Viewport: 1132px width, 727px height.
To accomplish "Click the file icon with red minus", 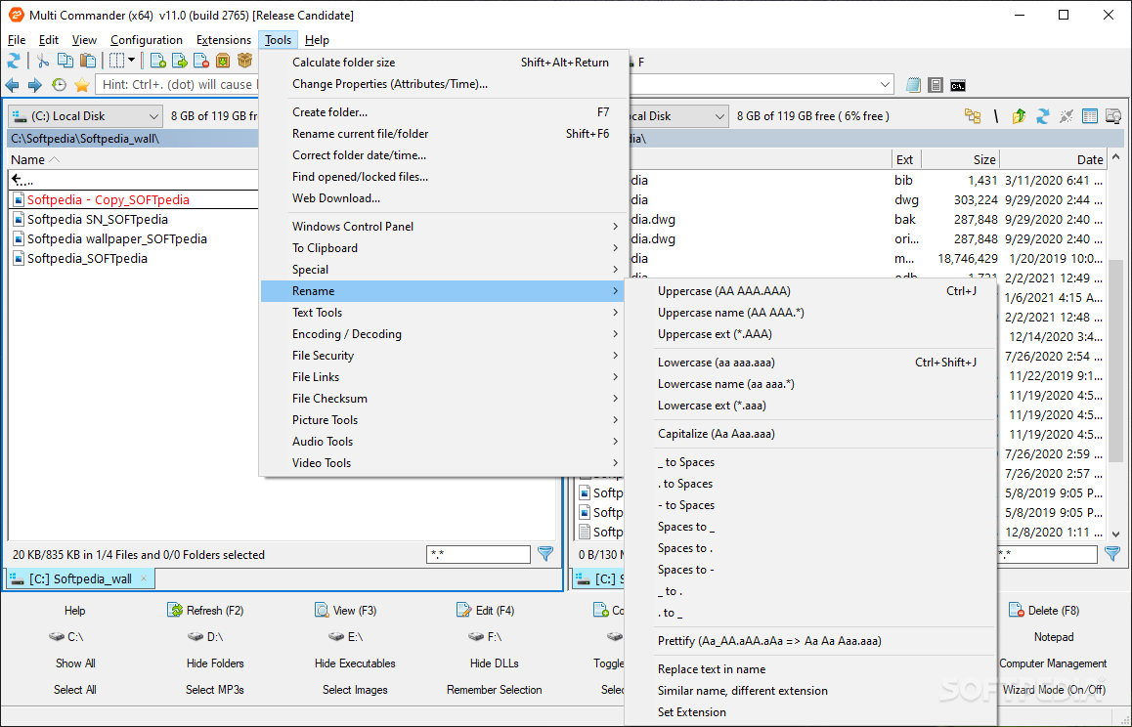I will point(200,62).
